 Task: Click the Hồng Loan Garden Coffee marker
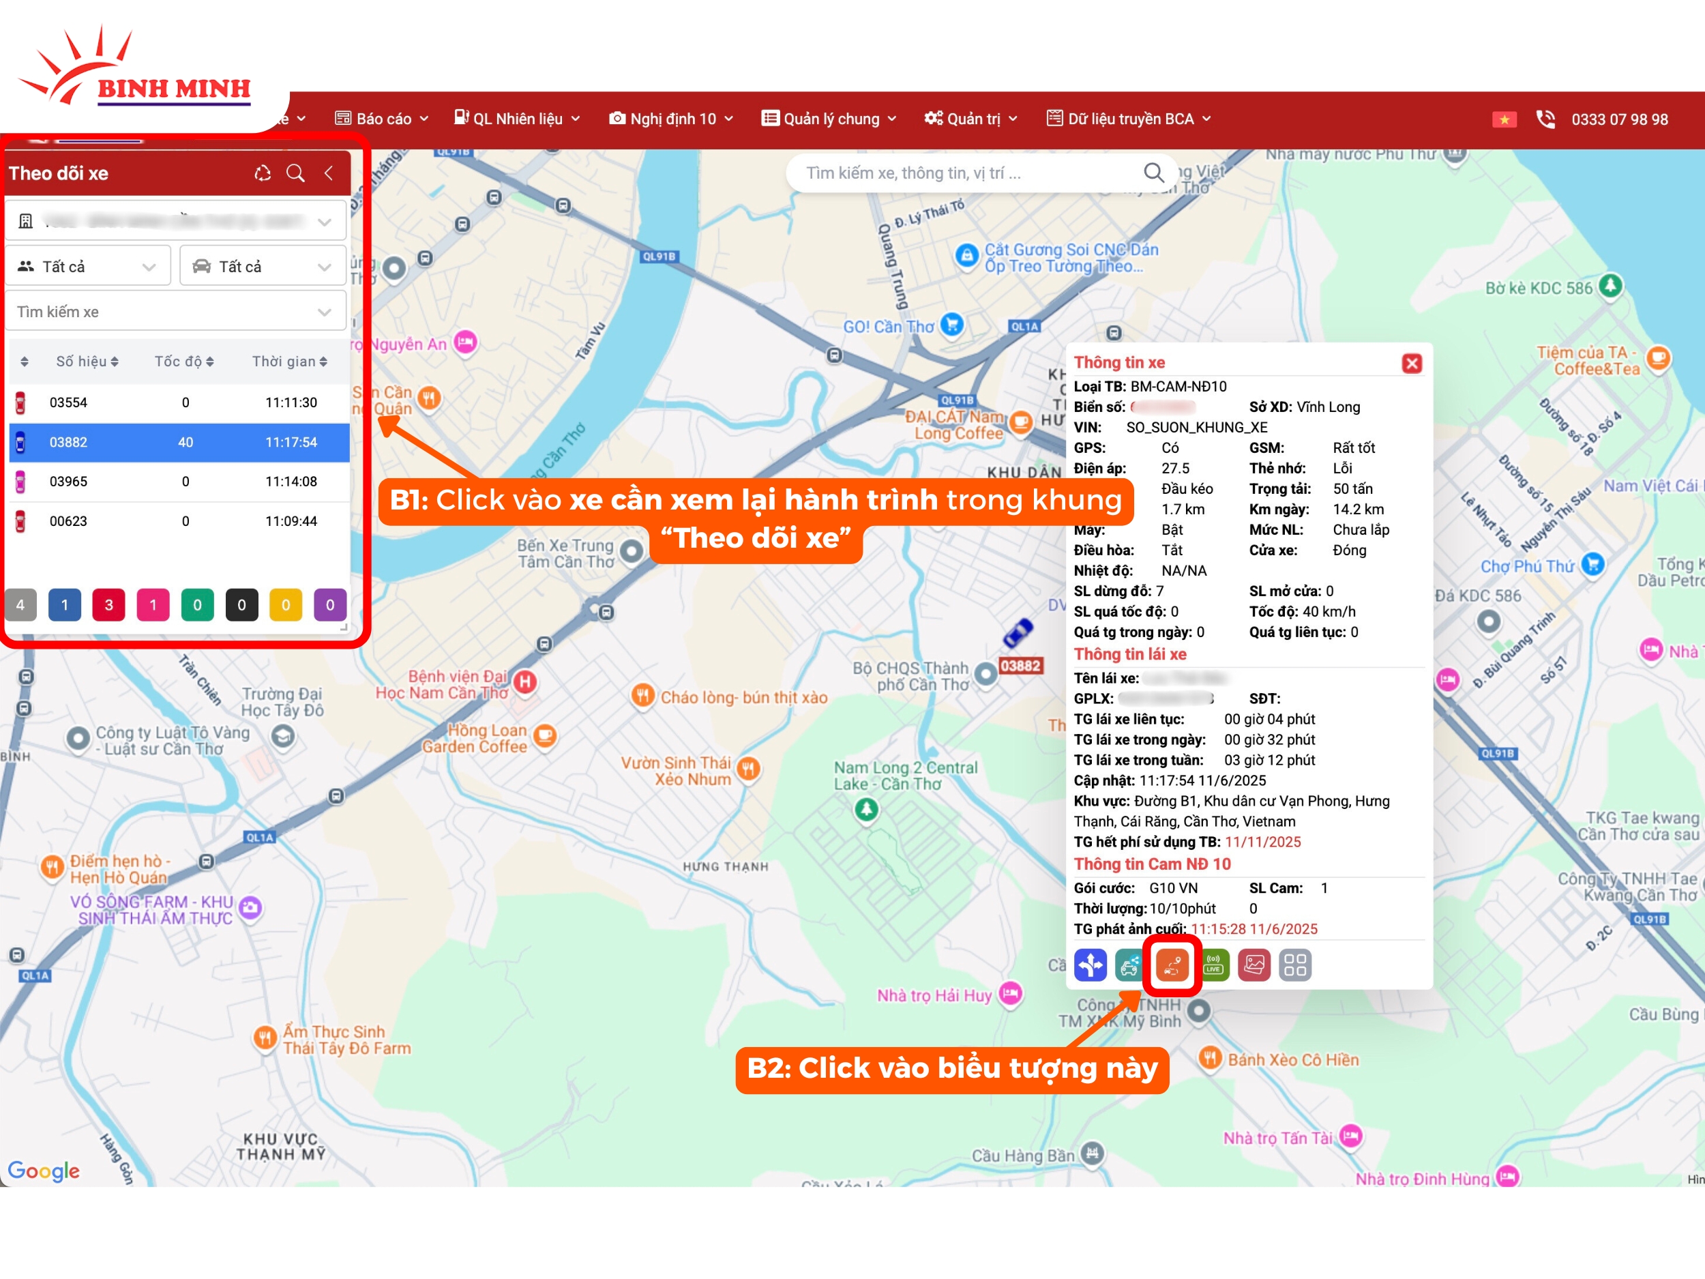(x=545, y=736)
